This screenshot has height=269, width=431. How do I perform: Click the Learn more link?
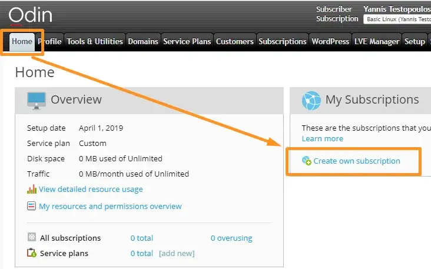click(x=323, y=138)
